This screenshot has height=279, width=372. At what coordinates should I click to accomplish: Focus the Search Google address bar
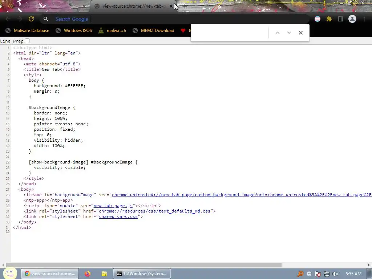[175, 19]
